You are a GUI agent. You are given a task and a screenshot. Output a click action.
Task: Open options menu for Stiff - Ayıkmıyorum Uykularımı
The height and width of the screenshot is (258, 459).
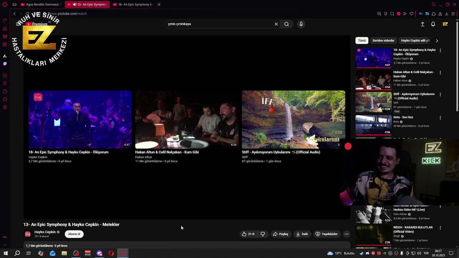pyautogui.click(x=440, y=95)
